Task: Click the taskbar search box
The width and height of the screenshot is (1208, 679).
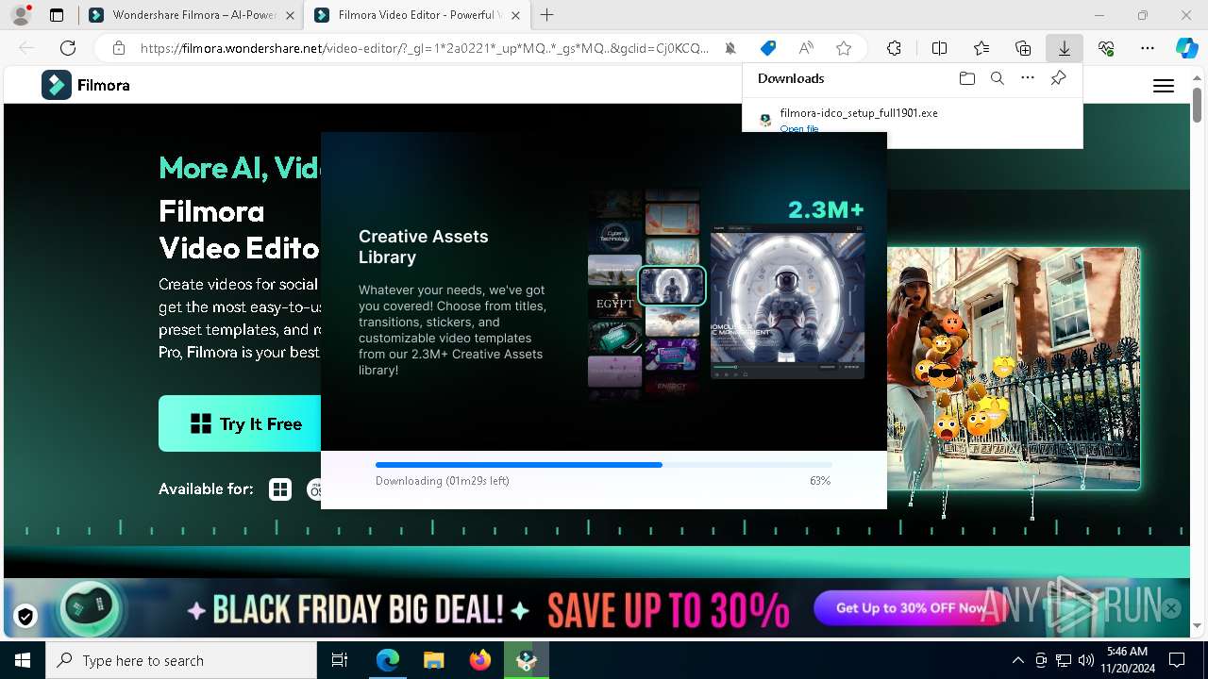Action: [181, 660]
